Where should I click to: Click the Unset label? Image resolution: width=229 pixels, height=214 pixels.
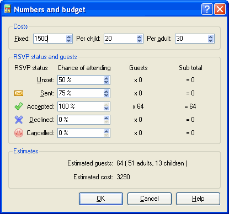45,80
